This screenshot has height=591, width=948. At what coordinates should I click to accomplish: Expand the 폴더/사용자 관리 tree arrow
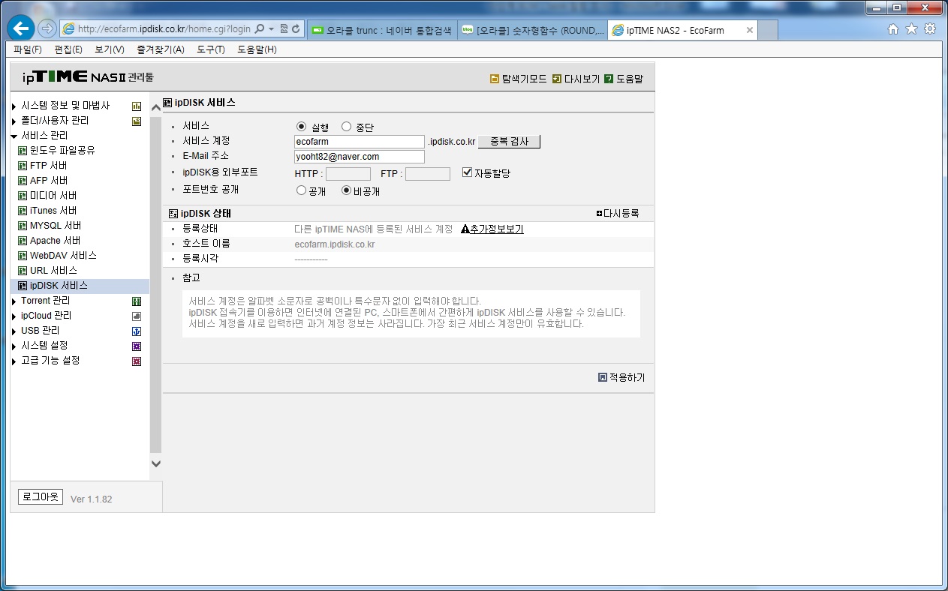(x=14, y=121)
